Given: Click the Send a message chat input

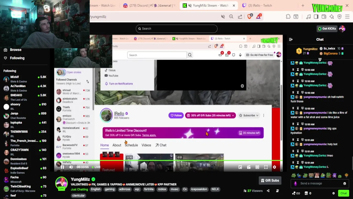Looking at the screenshot, I should pyautogui.click(x=320, y=183).
